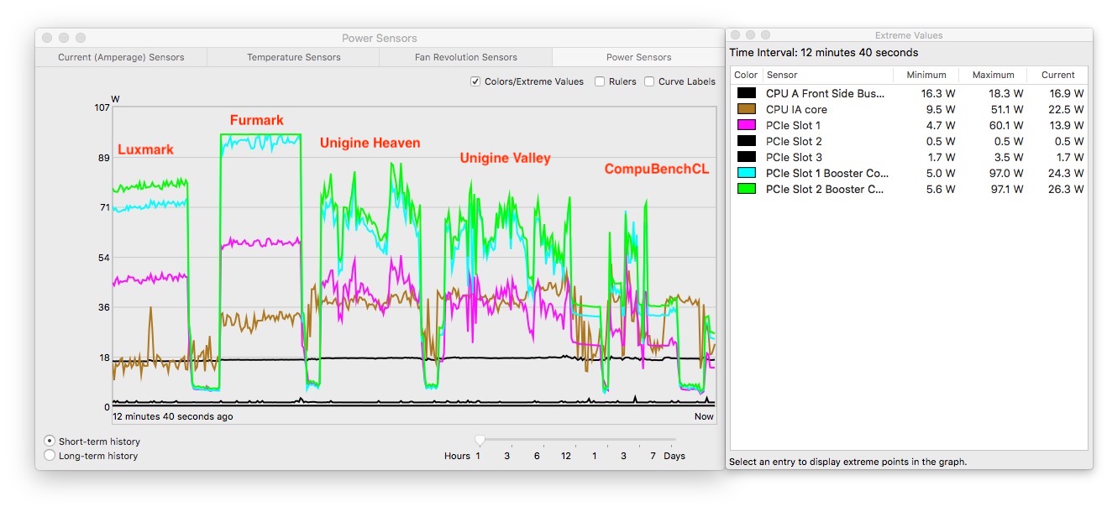Click the green Slot 2 Booster color swatch
Image resolution: width=1107 pixels, height=512 pixels.
click(x=746, y=189)
